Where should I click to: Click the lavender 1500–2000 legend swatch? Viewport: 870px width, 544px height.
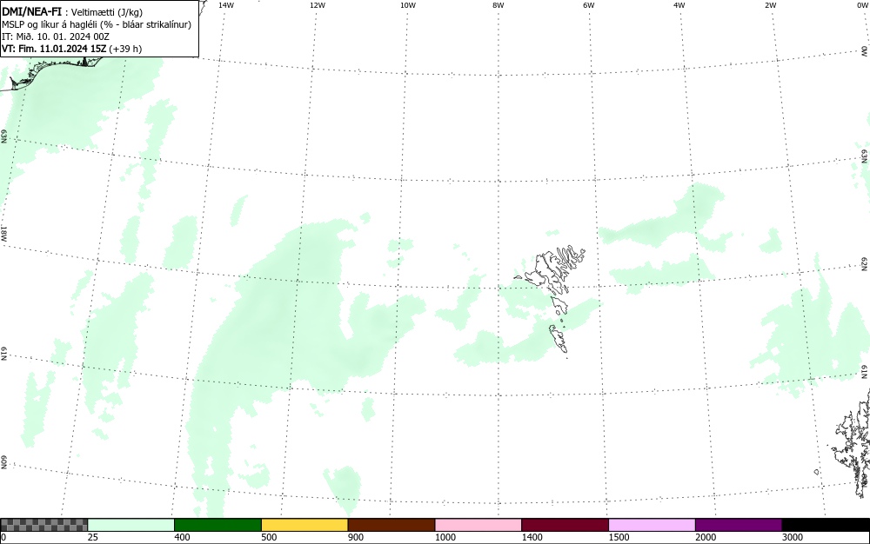point(652,525)
